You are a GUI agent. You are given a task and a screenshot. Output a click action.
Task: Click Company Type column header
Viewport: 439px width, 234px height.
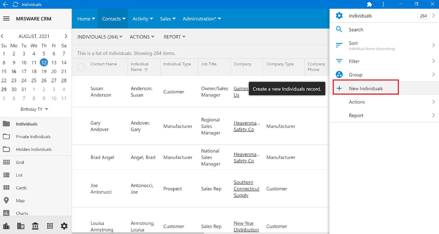click(280, 64)
